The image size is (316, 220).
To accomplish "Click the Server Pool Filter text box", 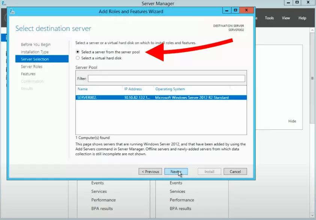I will (166, 78).
